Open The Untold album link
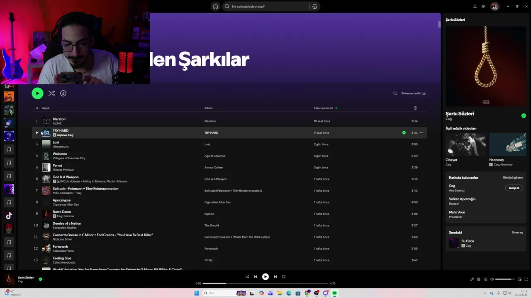Image resolution: width=531 pixels, height=298 pixels. point(212,226)
